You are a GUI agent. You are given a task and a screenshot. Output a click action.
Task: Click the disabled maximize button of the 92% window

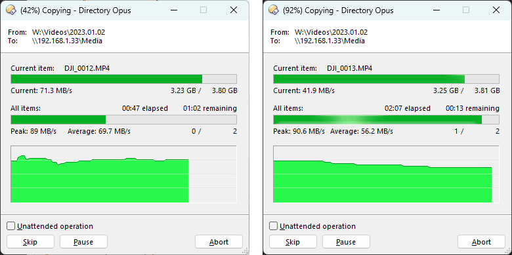click(466, 10)
